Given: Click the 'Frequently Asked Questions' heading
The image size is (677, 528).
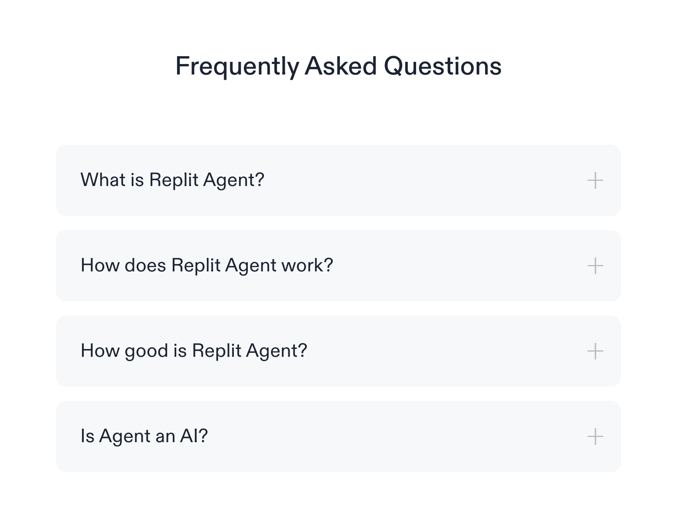Looking at the screenshot, I should 338,66.
